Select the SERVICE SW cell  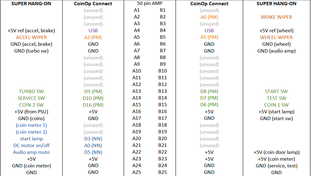31,98
